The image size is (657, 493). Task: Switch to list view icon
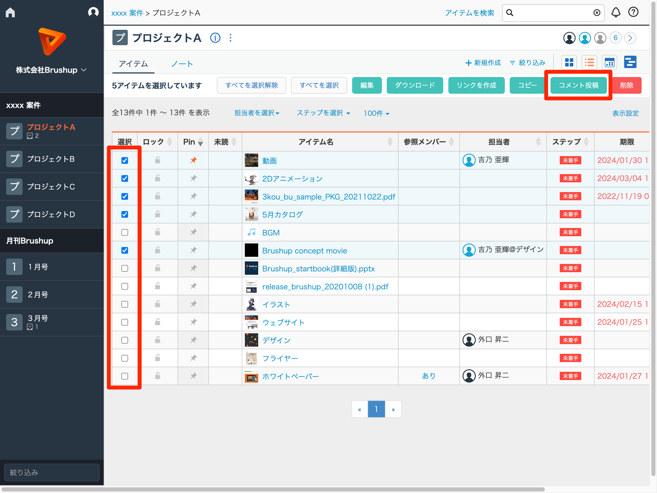589,62
